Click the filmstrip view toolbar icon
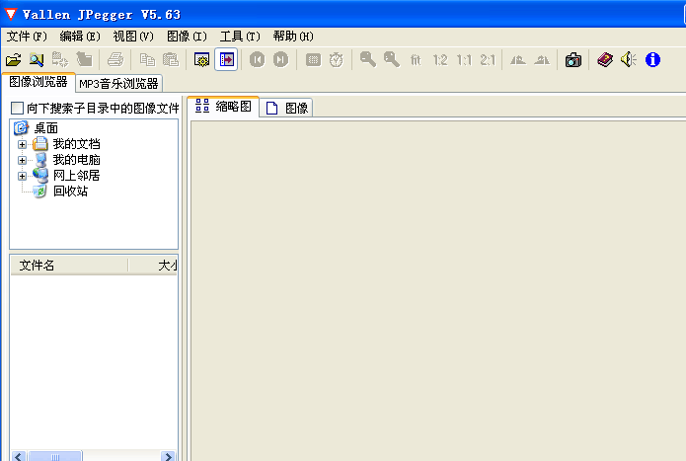This screenshot has height=461, width=686. point(227,60)
